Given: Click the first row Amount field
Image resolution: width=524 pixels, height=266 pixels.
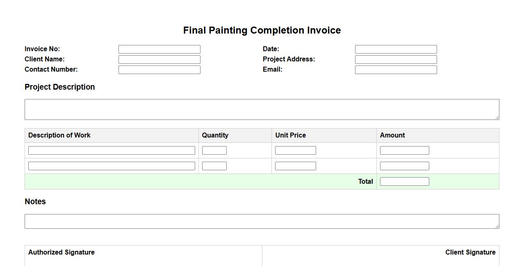Looking at the screenshot, I should [x=404, y=150].
